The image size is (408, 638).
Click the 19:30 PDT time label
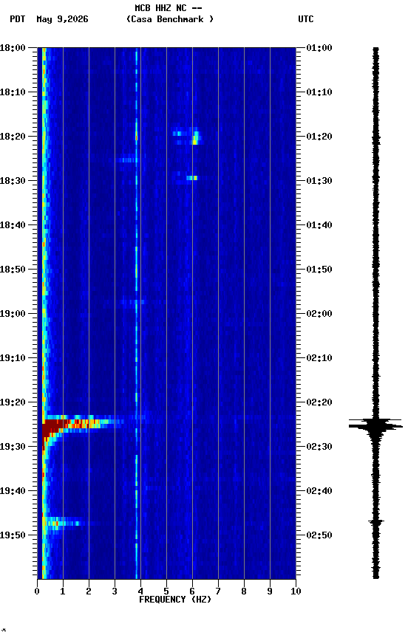(x=13, y=447)
